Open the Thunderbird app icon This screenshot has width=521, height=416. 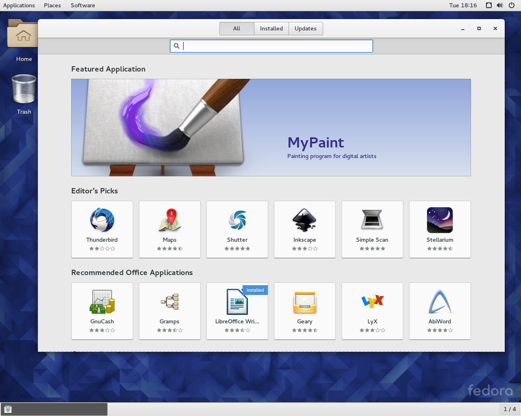click(102, 220)
